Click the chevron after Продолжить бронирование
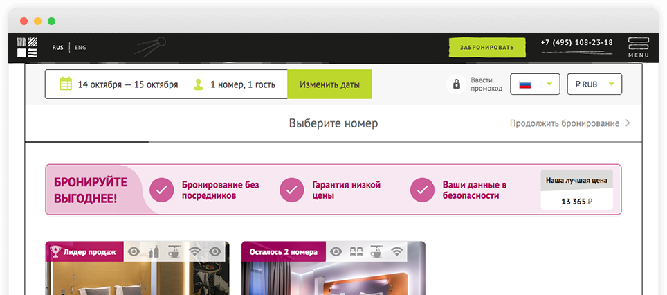 tap(628, 123)
